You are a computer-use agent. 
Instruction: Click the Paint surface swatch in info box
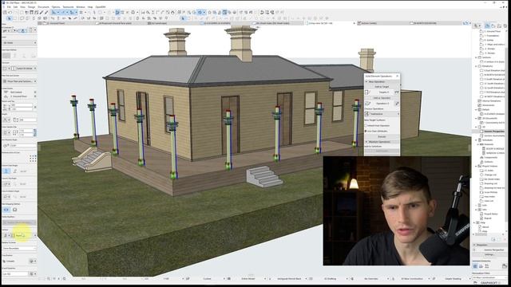click(13, 235)
